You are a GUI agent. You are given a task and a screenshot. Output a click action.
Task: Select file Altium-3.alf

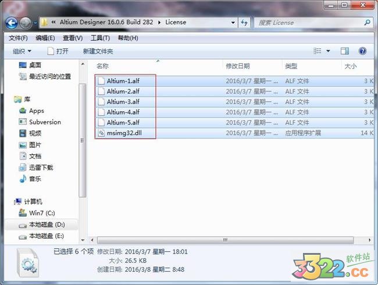pos(234,102)
